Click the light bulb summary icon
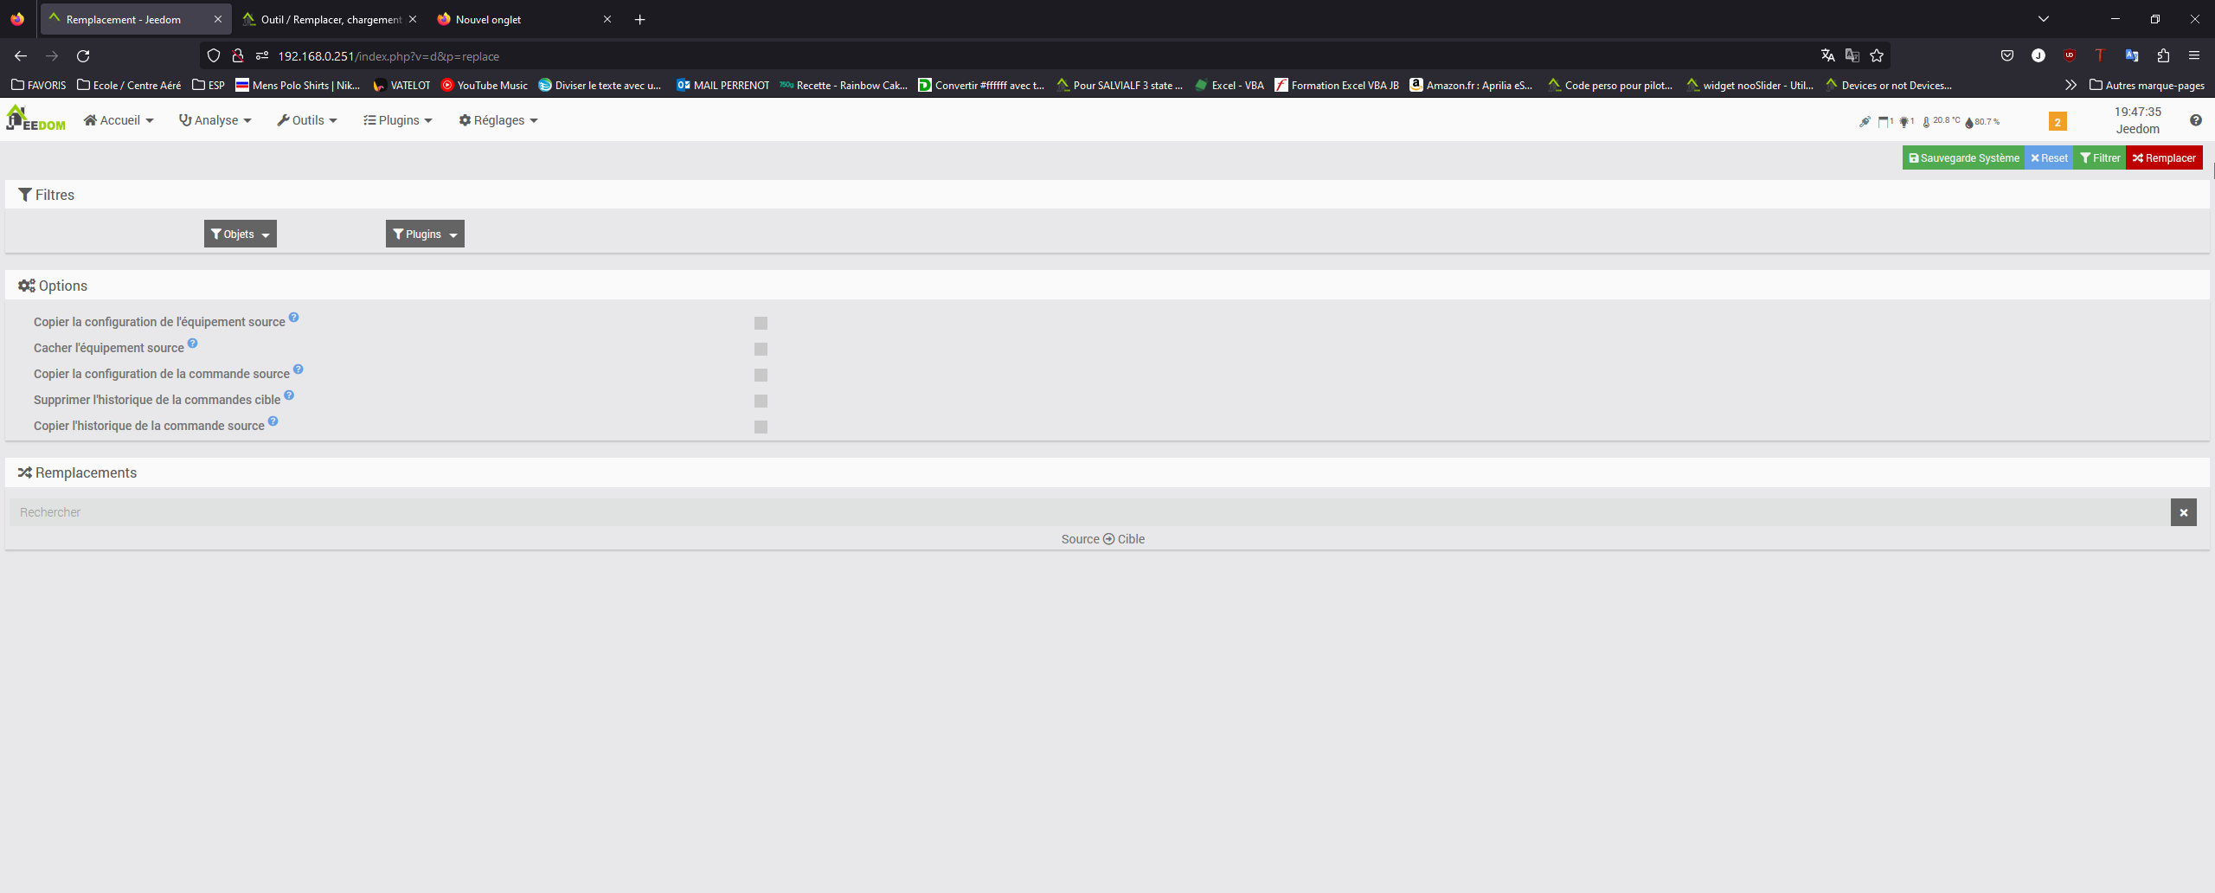The image size is (2215, 893). pos(1904,121)
